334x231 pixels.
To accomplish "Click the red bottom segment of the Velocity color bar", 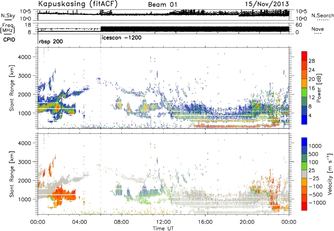I will pos(304,206).
